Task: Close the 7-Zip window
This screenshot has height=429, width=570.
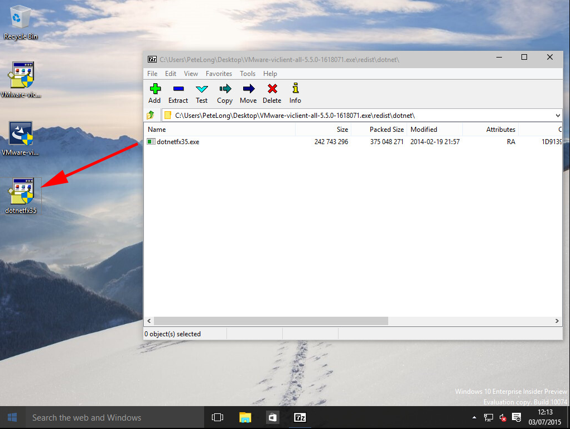Action: pos(550,57)
